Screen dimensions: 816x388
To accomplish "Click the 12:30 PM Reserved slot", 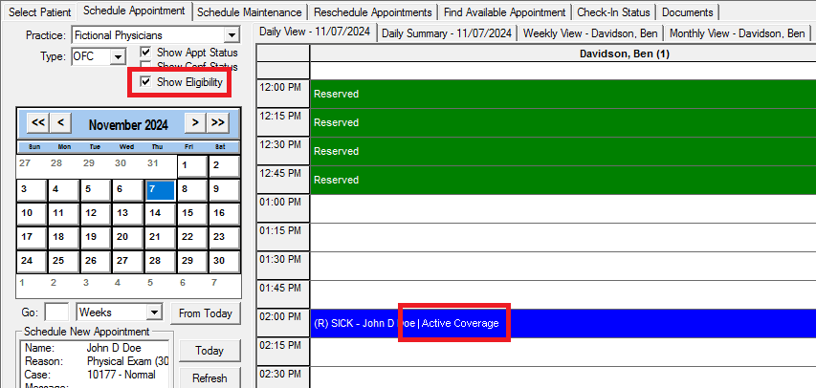I will [563, 151].
